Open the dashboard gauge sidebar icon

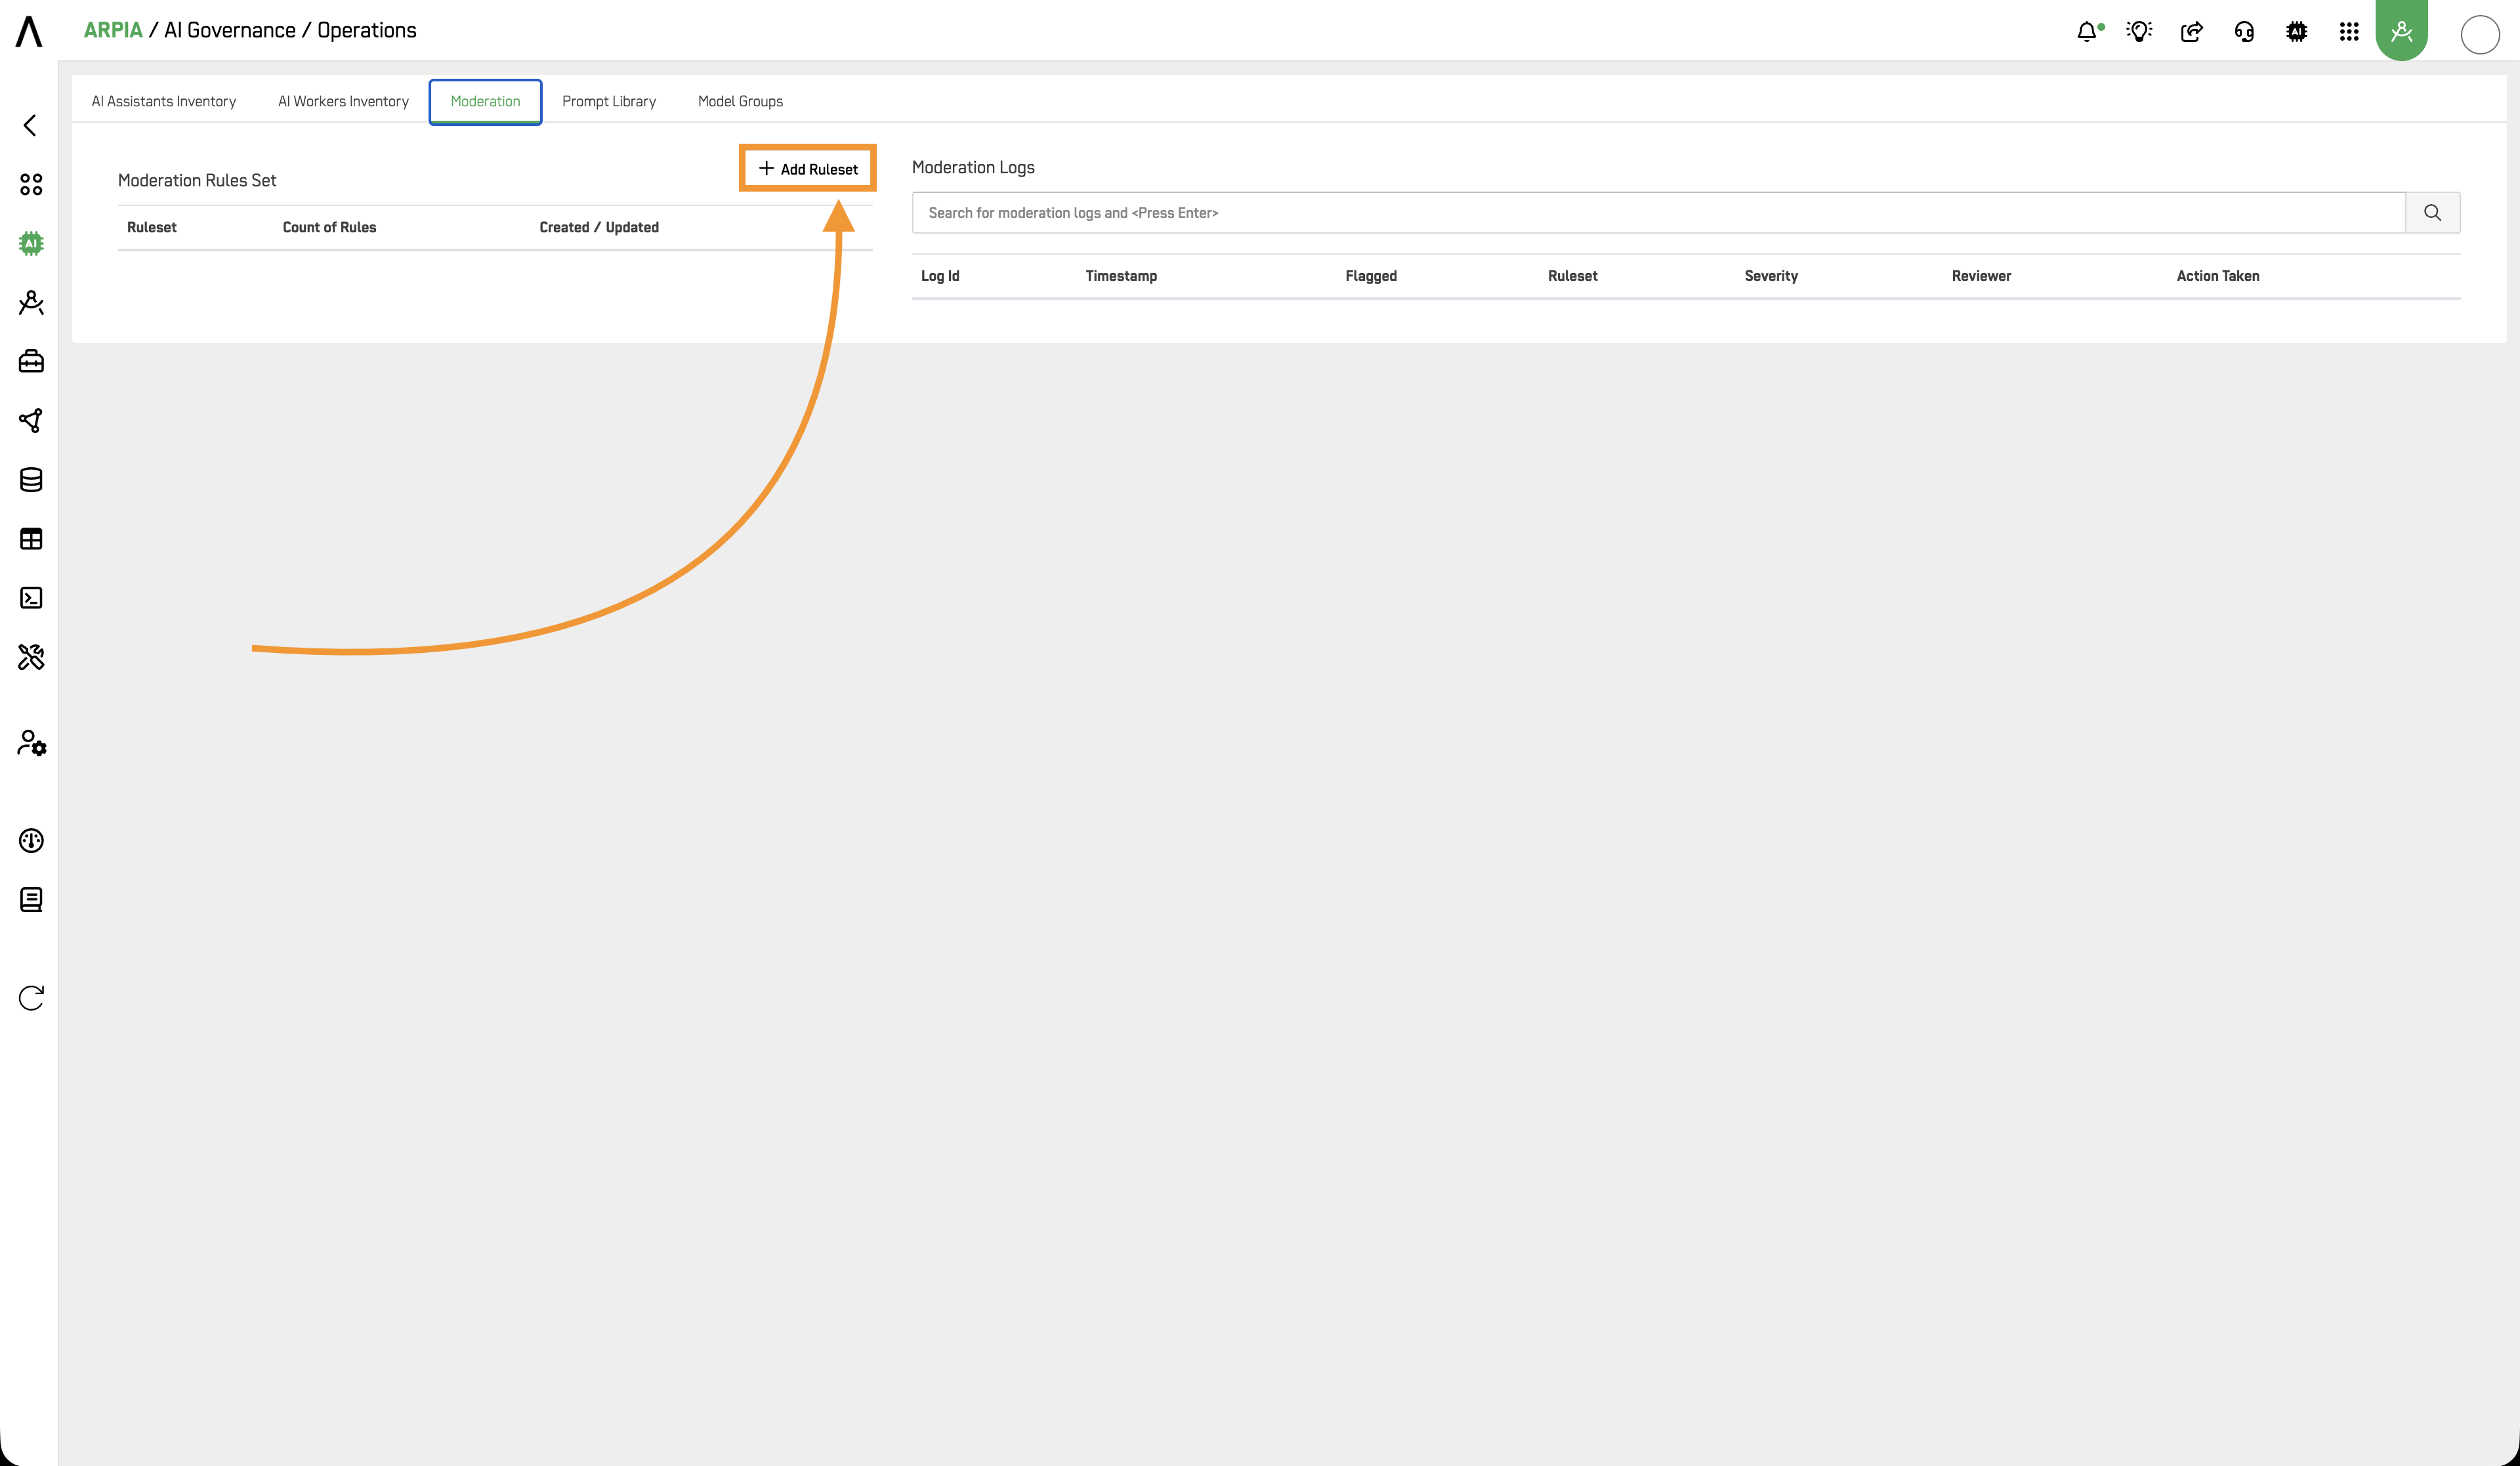point(31,841)
